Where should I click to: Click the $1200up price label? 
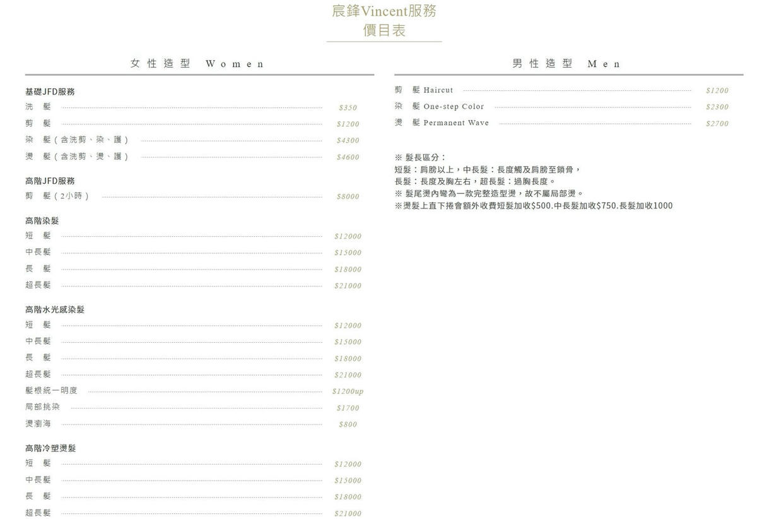tap(348, 391)
